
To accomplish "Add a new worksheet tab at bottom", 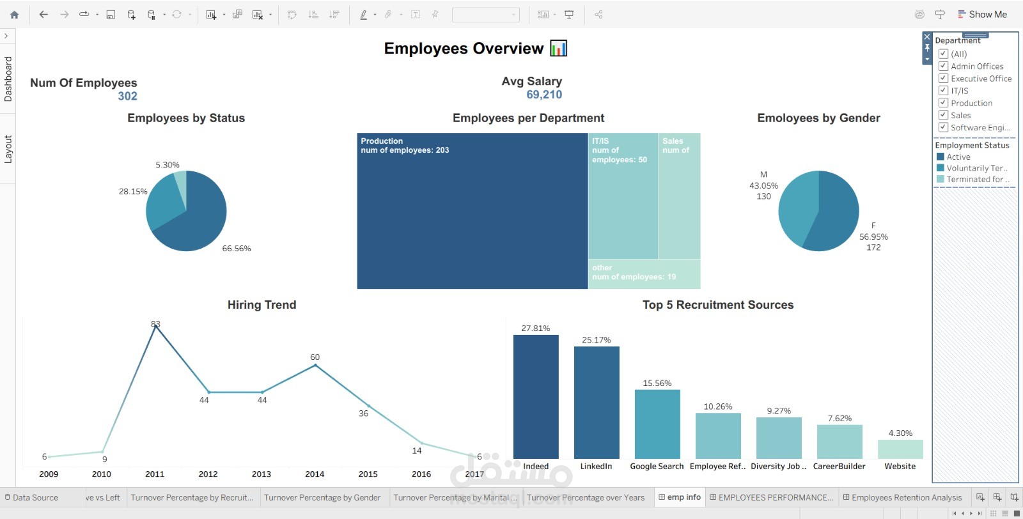I will (980, 497).
